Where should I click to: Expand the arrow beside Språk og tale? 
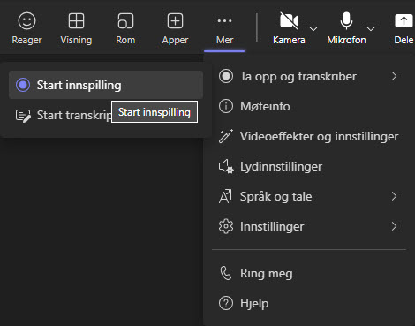click(x=394, y=196)
